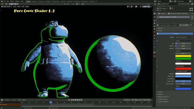
Task: Add a material slot with plus icon
Action: 192,16
